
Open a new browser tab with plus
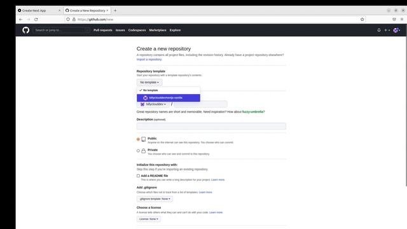[x=115, y=10]
